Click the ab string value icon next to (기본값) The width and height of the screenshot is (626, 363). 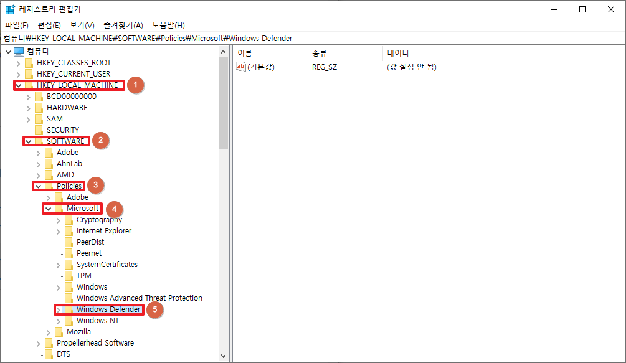click(x=240, y=67)
